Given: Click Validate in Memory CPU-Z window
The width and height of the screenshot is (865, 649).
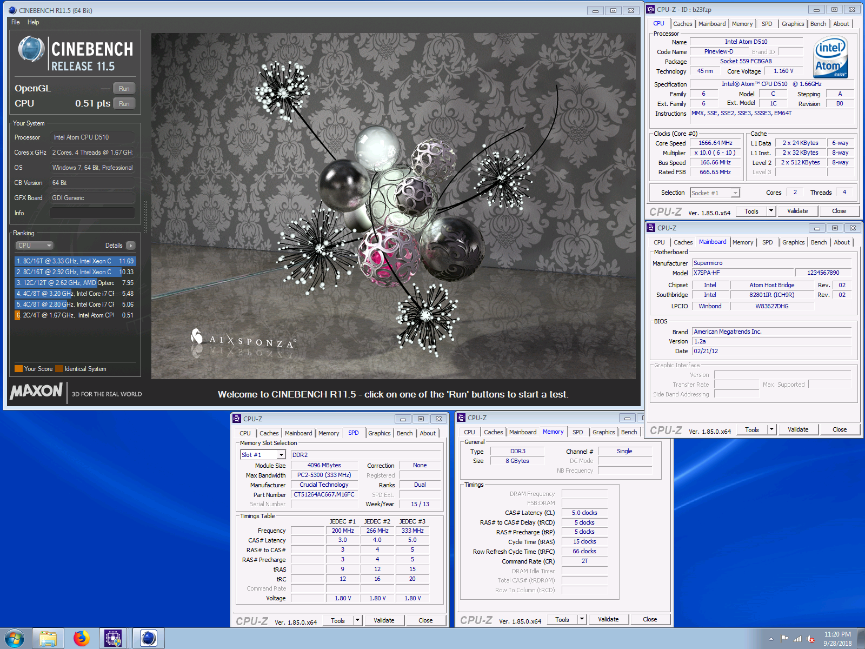Looking at the screenshot, I should [608, 619].
